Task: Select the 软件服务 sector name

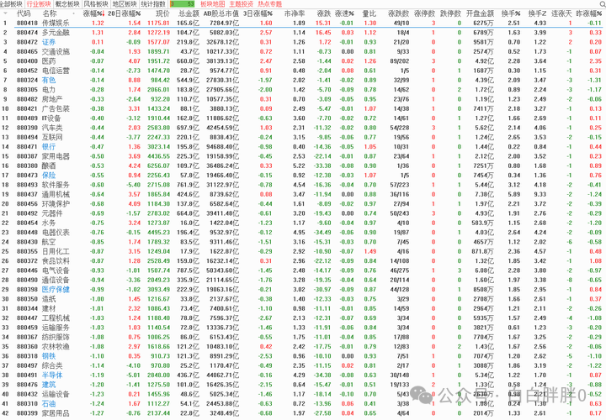Action: click(56, 185)
